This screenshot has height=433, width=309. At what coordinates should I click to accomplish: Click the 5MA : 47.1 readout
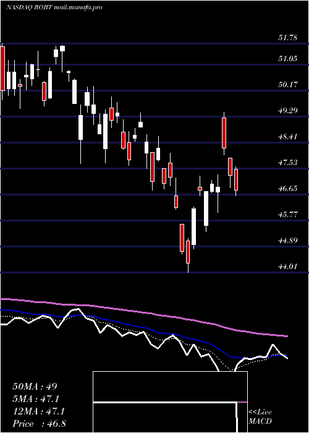click(36, 399)
